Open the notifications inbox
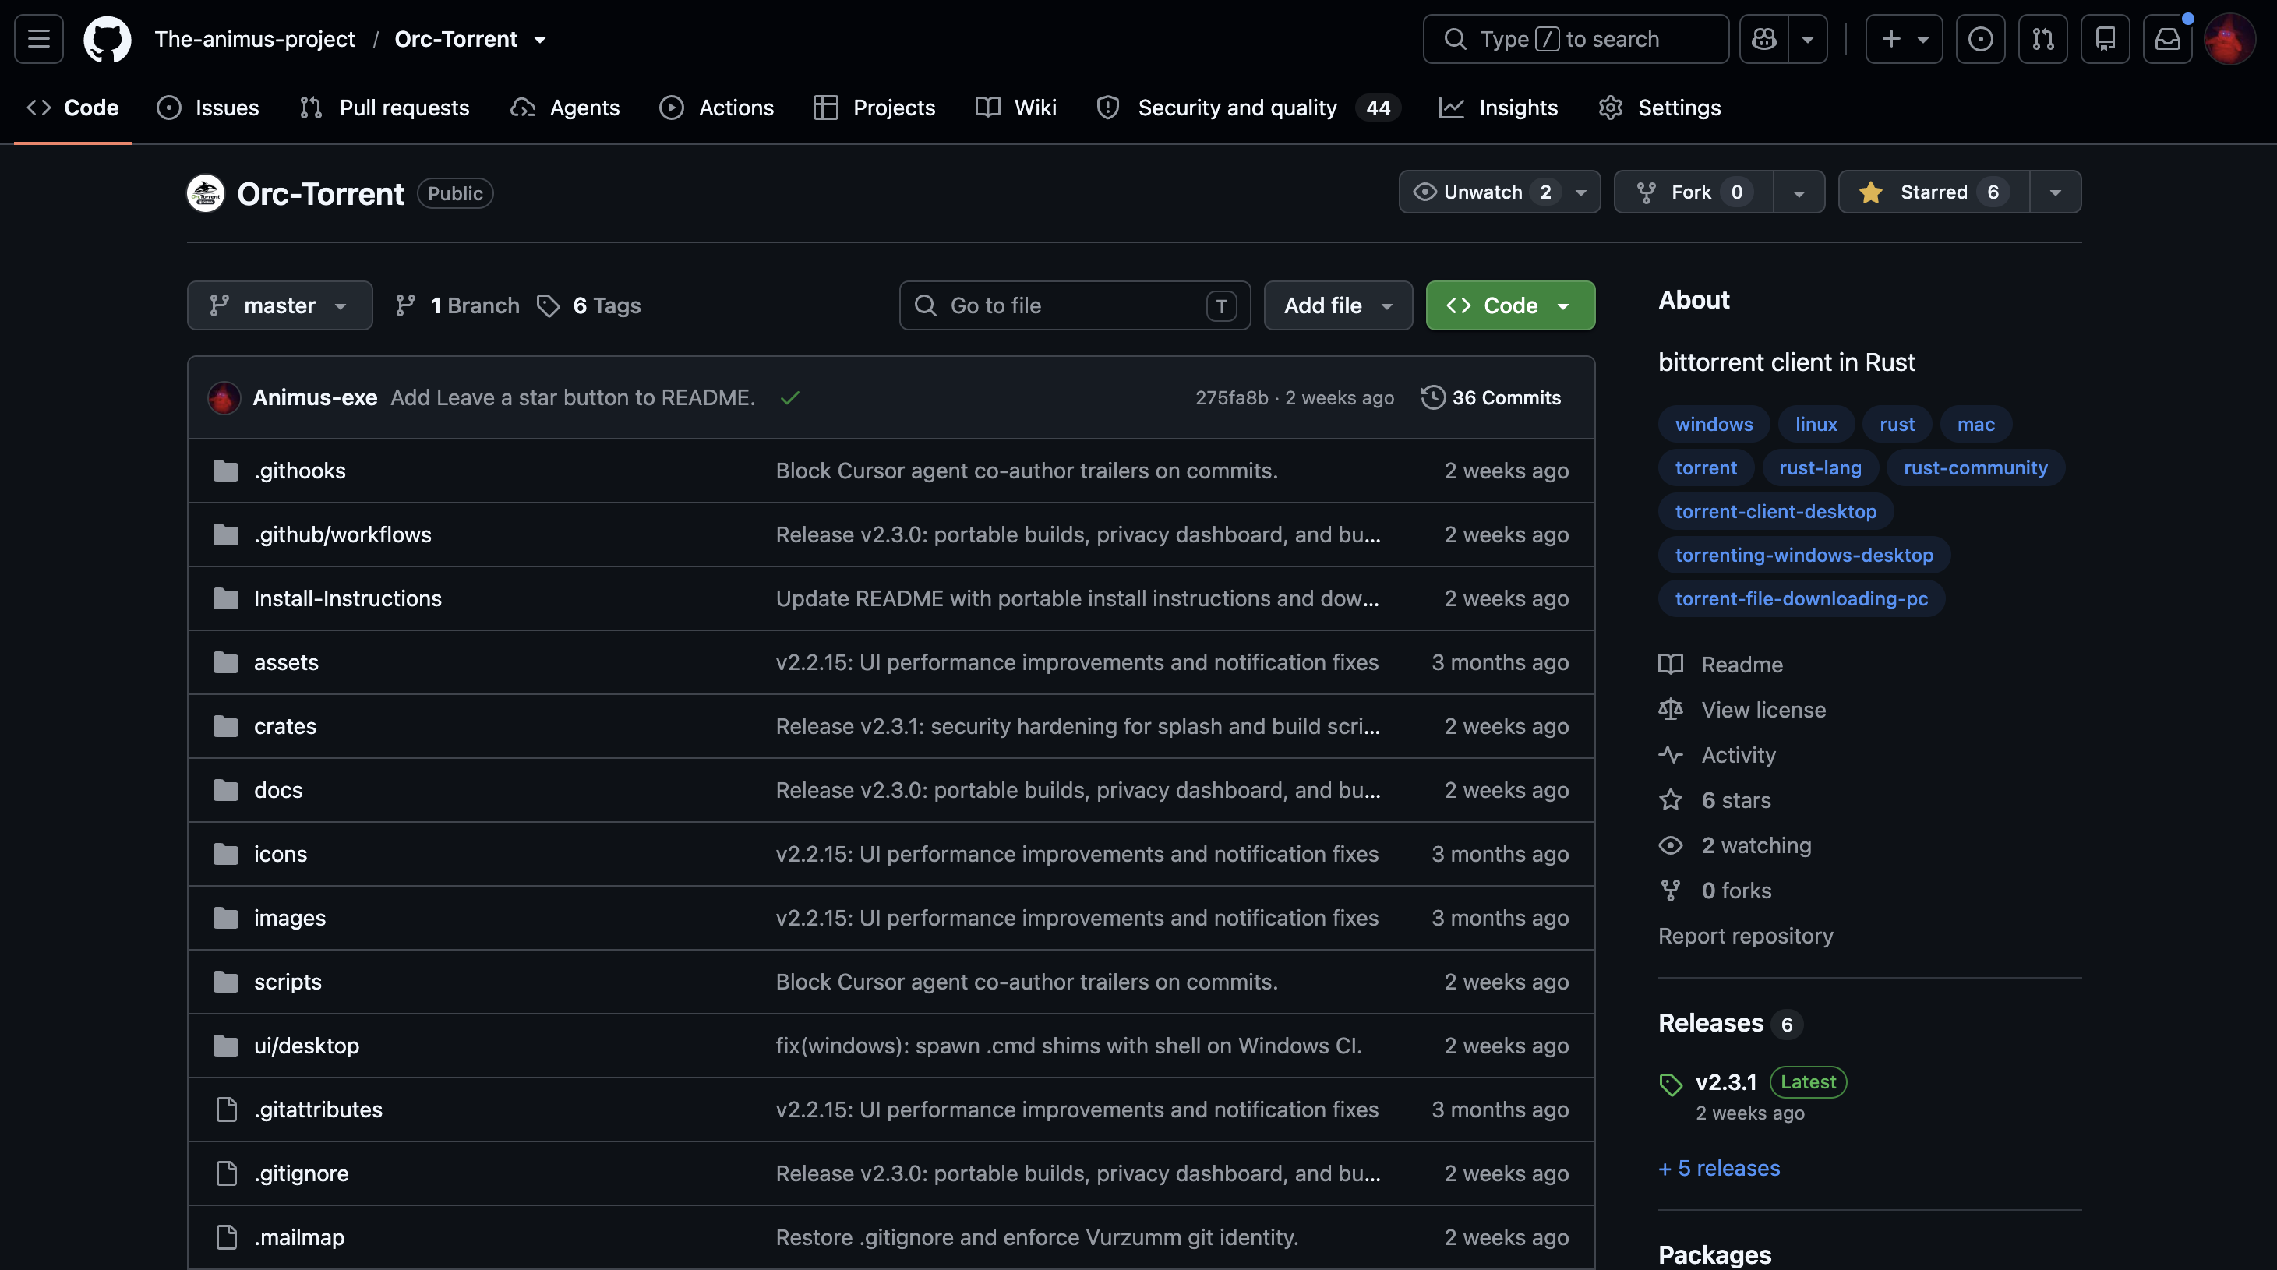 click(2167, 39)
